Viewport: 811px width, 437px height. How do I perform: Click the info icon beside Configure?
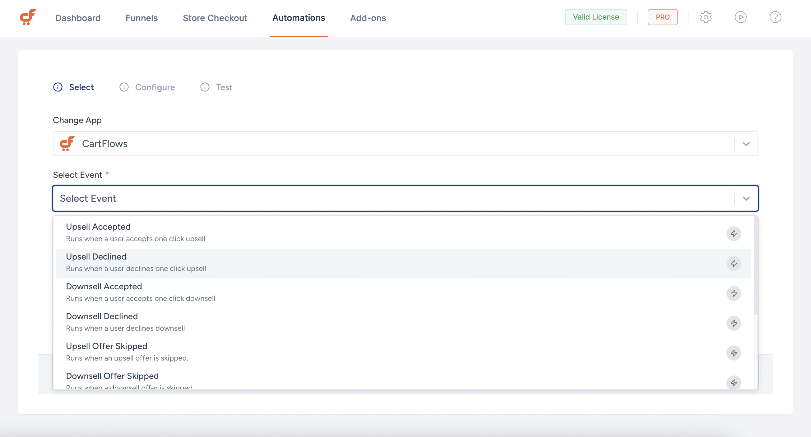point(124,87)
